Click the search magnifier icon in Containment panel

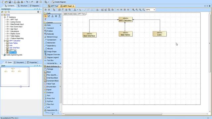[x=9, y=12]
